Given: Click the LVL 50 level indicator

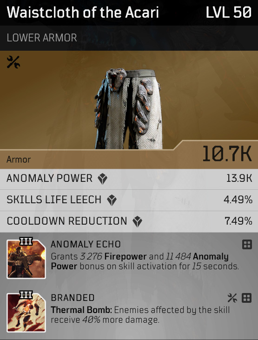Looking at the screenshot, I should click(x=229, y=13).
